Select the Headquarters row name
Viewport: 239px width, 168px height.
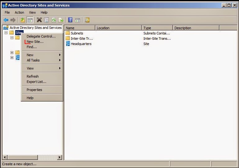tap(81, 44)
